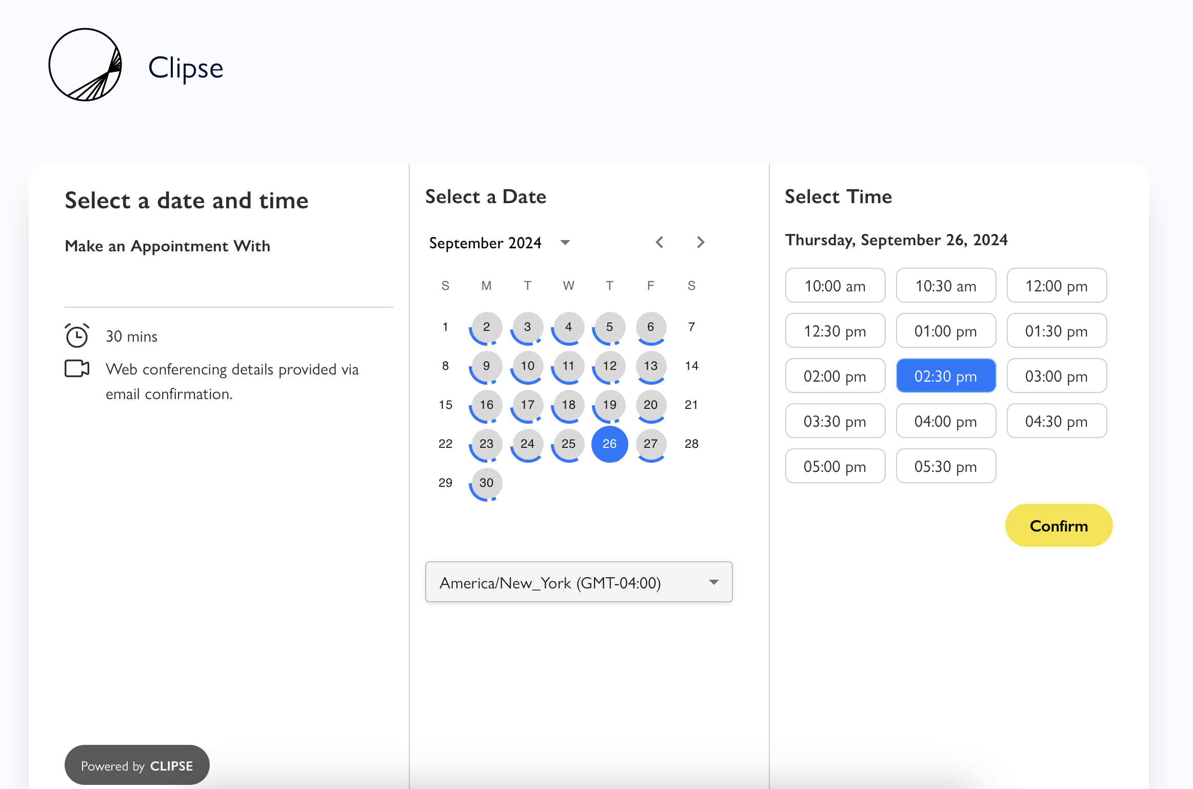Select the 12:00 pm time slot
This screenshot has width=1193, height=789.
pos(1057,285)
